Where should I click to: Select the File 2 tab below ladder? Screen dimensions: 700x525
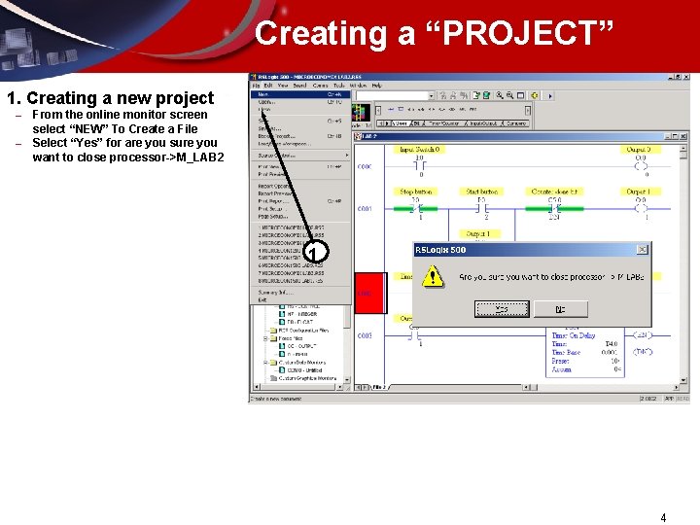(x=379, y=387)
